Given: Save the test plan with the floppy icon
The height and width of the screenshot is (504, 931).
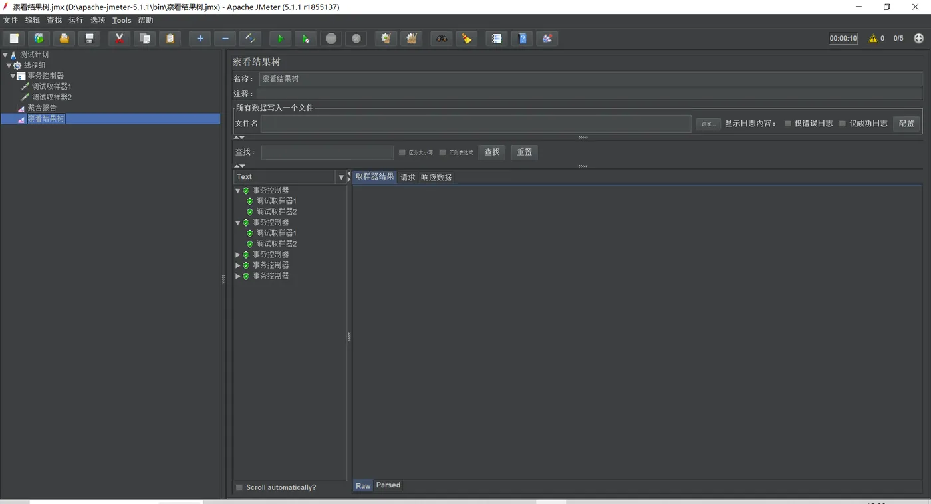Looking at the screenshot, I should (90, 39).
